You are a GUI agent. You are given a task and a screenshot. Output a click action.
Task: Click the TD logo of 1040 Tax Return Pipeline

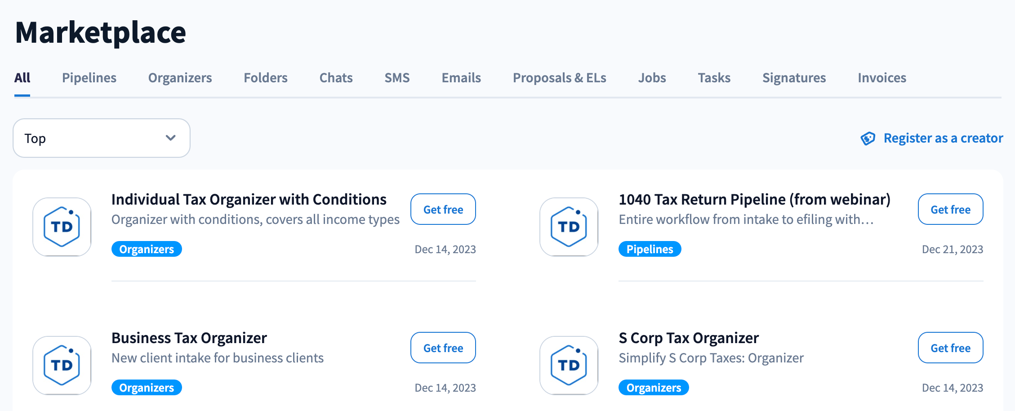click(x=569, y=227)
